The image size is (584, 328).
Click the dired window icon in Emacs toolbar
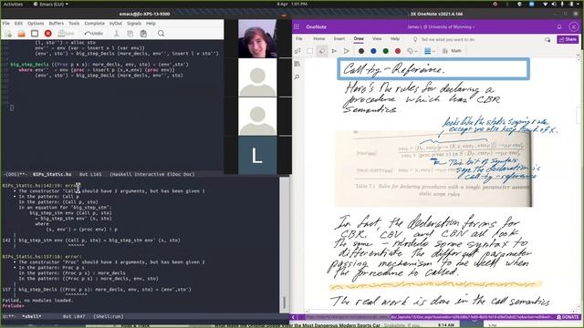[35, 34]
